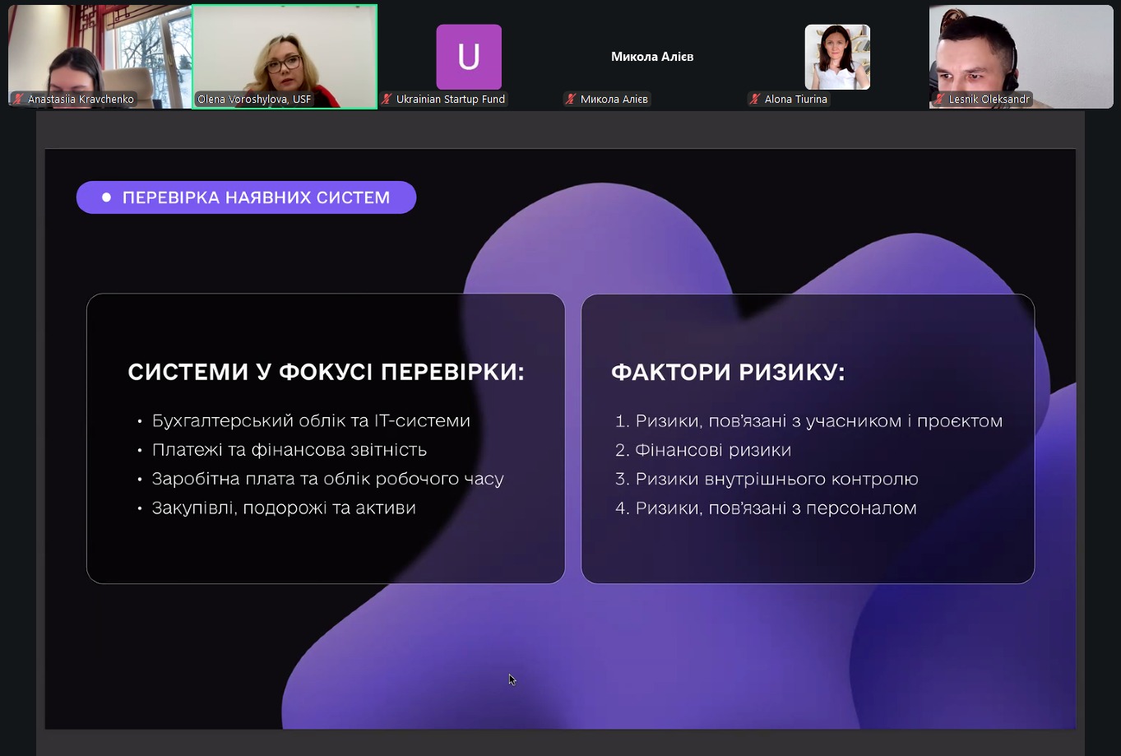The image size is (1121, 756).
Task: Click item 2 'Фінансові ризики'
Action: pos(703,450)
